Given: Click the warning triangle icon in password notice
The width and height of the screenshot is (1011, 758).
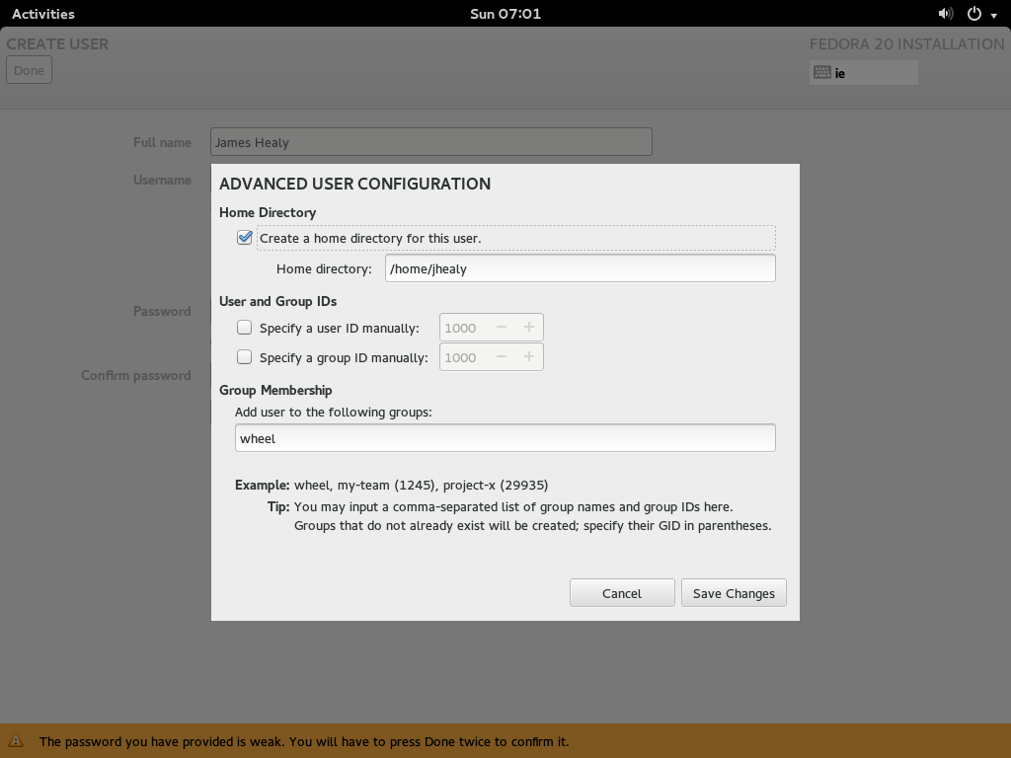Looking at the screenshot, I should (x=16, y=741).
